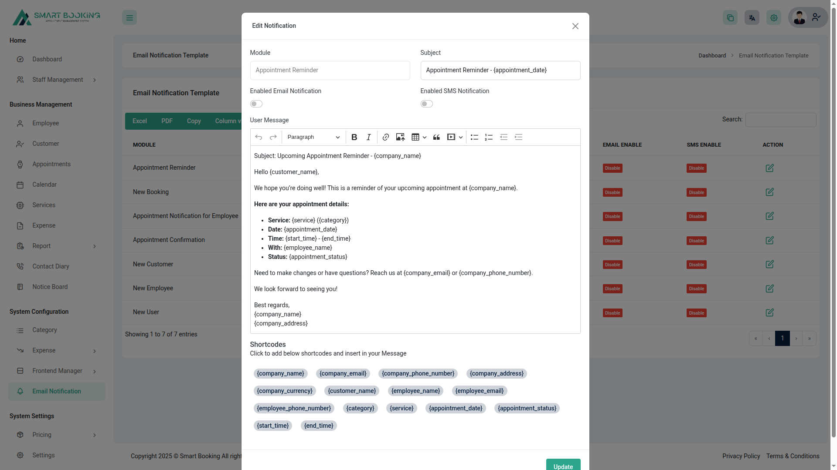This screenshot has height=470, width=837.
Task: Select the numbered list icon
Action: 489,137
